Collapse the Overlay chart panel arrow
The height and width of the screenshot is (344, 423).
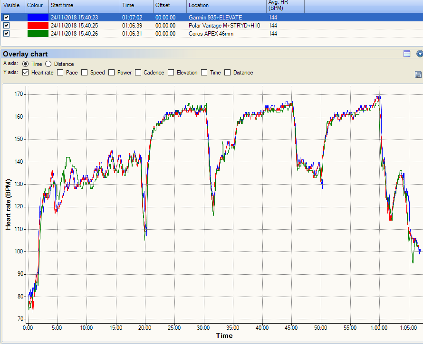pos(420,54)
